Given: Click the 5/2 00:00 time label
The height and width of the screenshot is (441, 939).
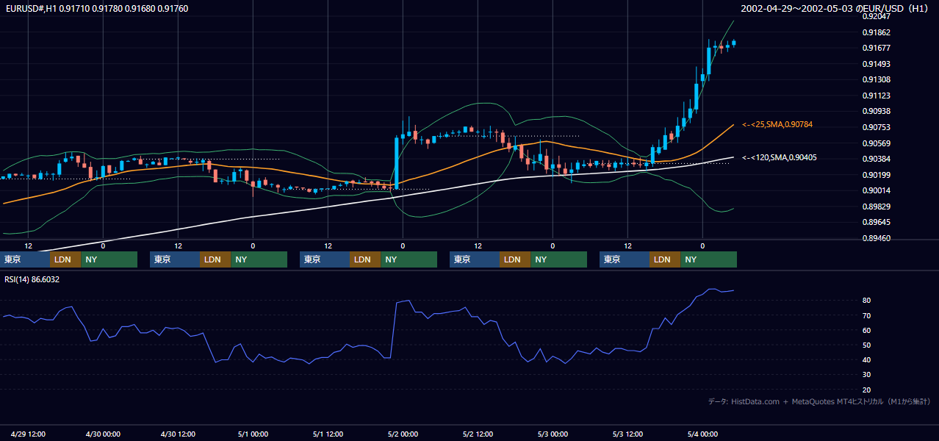Looking at the screenshot, I should [403, 434].
